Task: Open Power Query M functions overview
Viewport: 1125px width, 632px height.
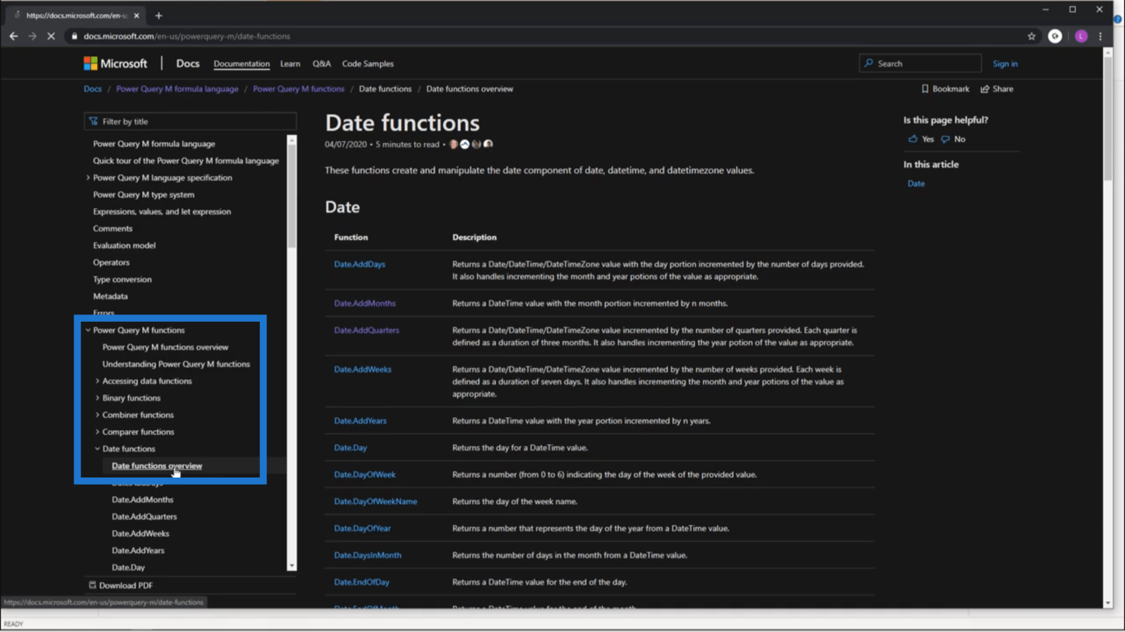Action: pyautogui.click(x=165, y=347)
